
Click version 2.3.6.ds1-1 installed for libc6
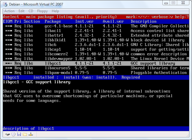click(x=88, y=45)
